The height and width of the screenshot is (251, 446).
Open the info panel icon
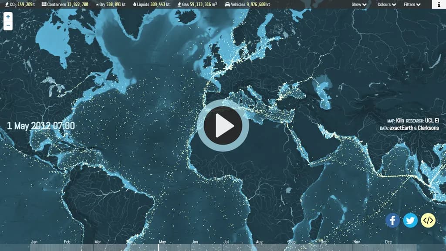tap(439, 4)
